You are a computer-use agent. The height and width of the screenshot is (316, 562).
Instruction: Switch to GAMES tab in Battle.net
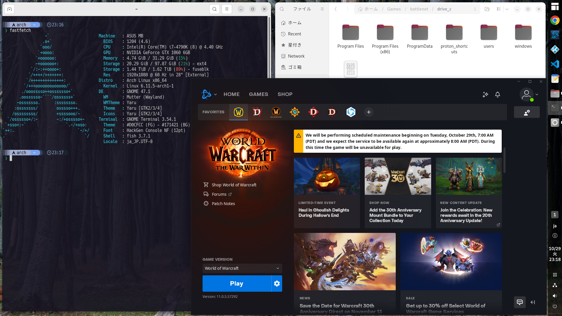click(258, 94)
